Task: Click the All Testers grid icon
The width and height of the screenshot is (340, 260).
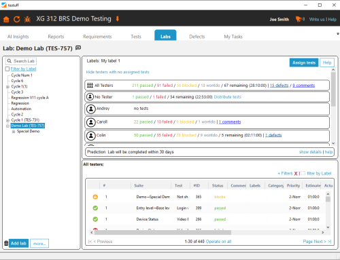Action: tap(90, 86)
